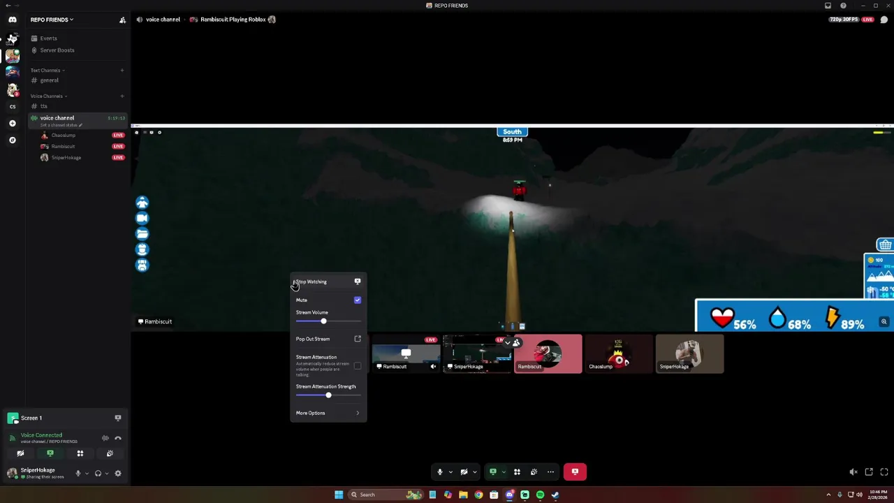Viewport: 894px width, 503px height.
Task: Click the Add a Server plus icon
Action: (x=13, y=123)
